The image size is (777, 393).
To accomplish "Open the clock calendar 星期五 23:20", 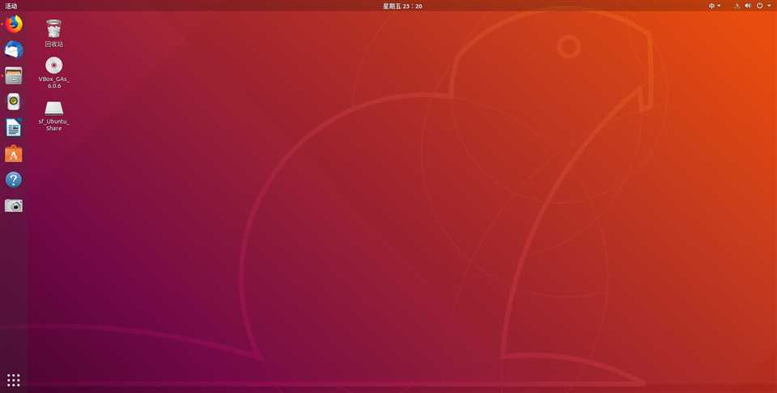I will (x=402, y=6).
